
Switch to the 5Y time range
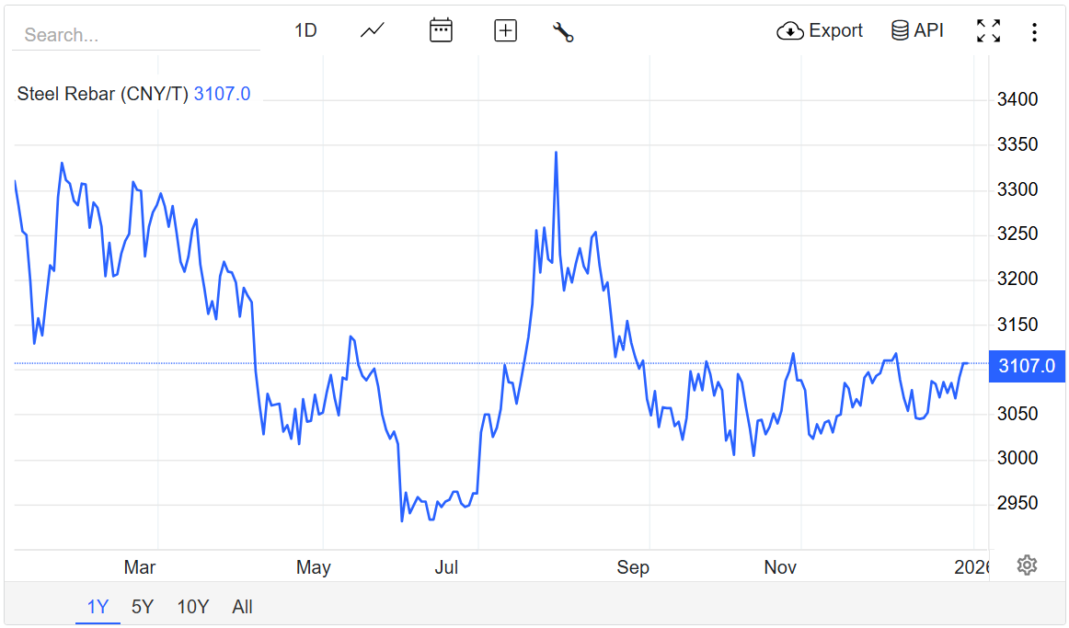(x=143, y=606)
